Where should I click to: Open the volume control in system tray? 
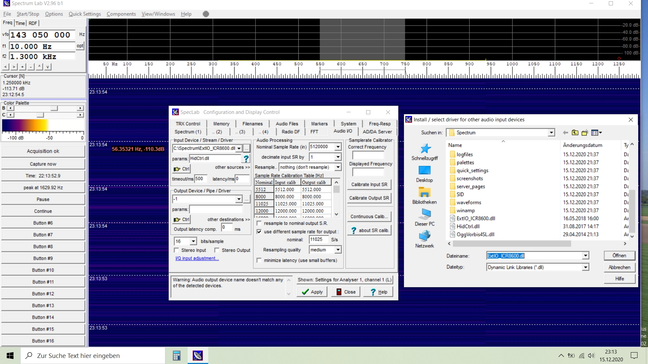click(591, 356)
